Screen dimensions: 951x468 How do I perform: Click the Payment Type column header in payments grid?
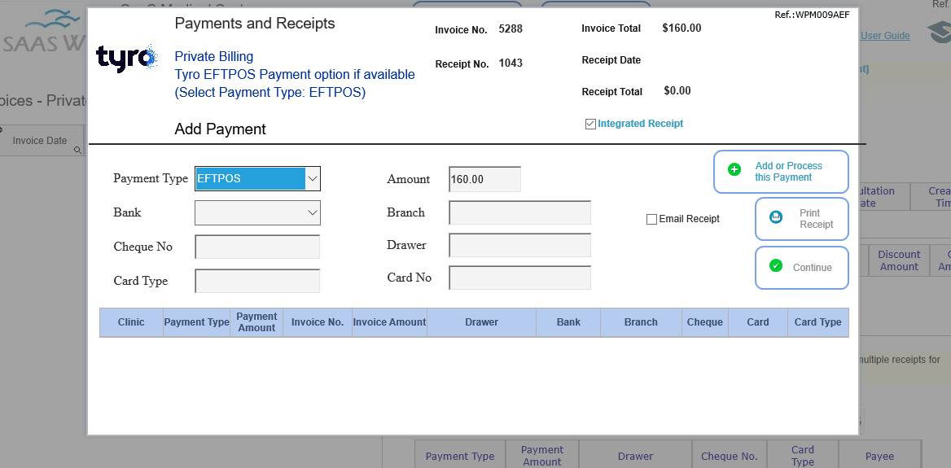(x=196, y=322)
